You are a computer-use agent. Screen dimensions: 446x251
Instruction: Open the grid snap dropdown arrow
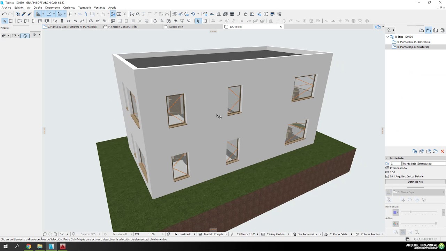[75, 14]
